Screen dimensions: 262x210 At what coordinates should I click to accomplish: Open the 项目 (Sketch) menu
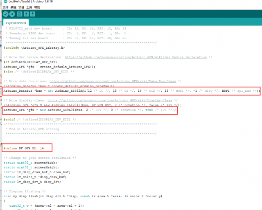[21, 7]
